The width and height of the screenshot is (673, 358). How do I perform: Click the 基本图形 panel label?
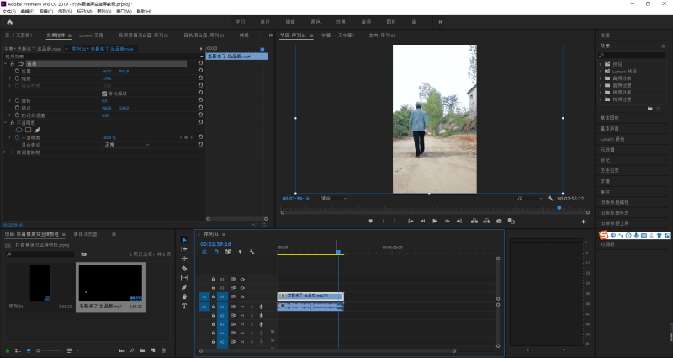[608, 117]
